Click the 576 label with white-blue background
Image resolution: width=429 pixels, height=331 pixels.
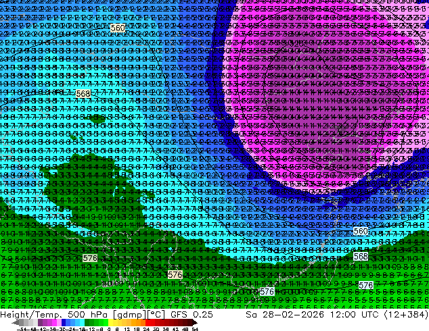267,291
